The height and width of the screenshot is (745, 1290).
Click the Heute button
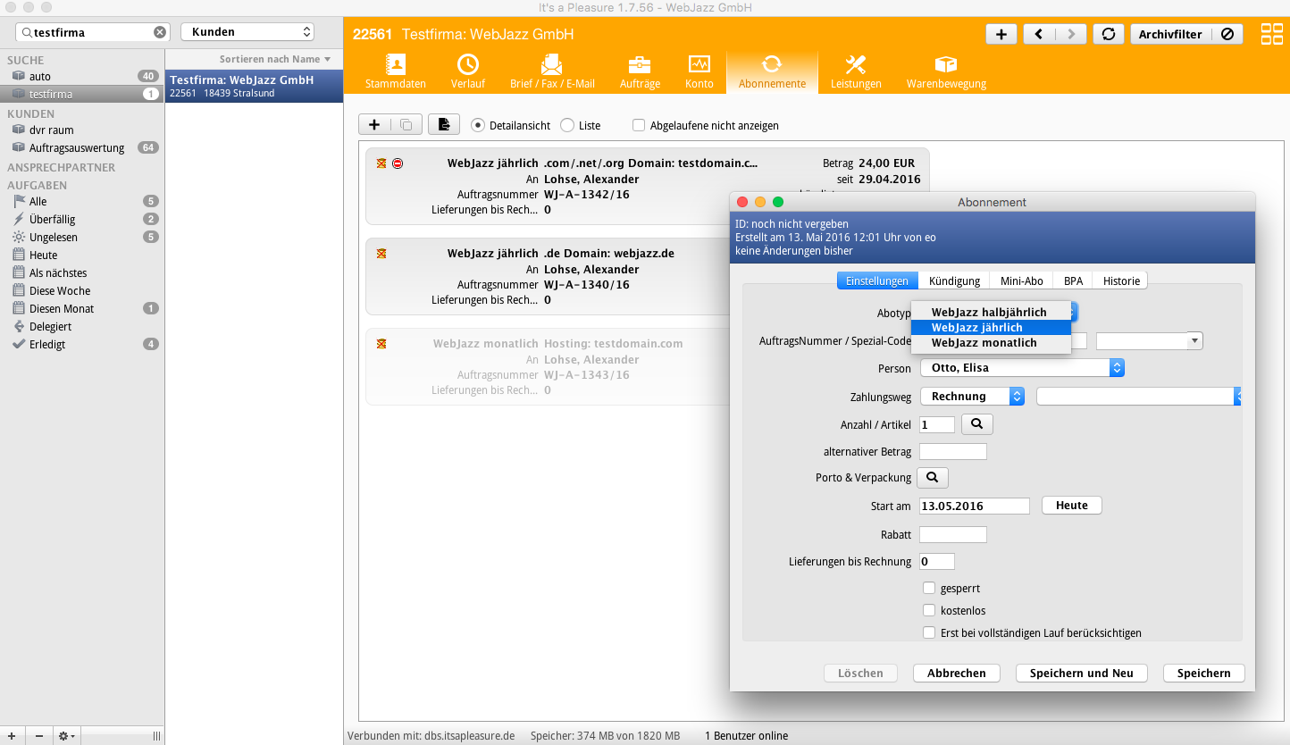pyautogui.click(x=1072, y=505)
